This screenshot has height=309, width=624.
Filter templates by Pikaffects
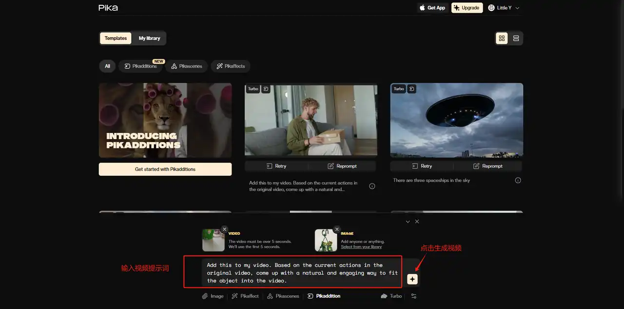[231, 66]
